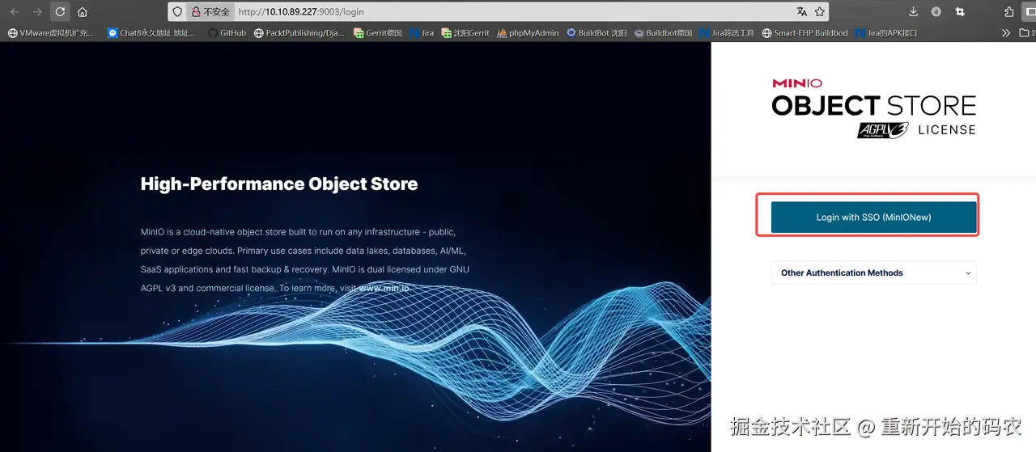Viewport: 1036px width, 452px height.
Task: Open the extensions puzzle icon
Action: 1008,12
